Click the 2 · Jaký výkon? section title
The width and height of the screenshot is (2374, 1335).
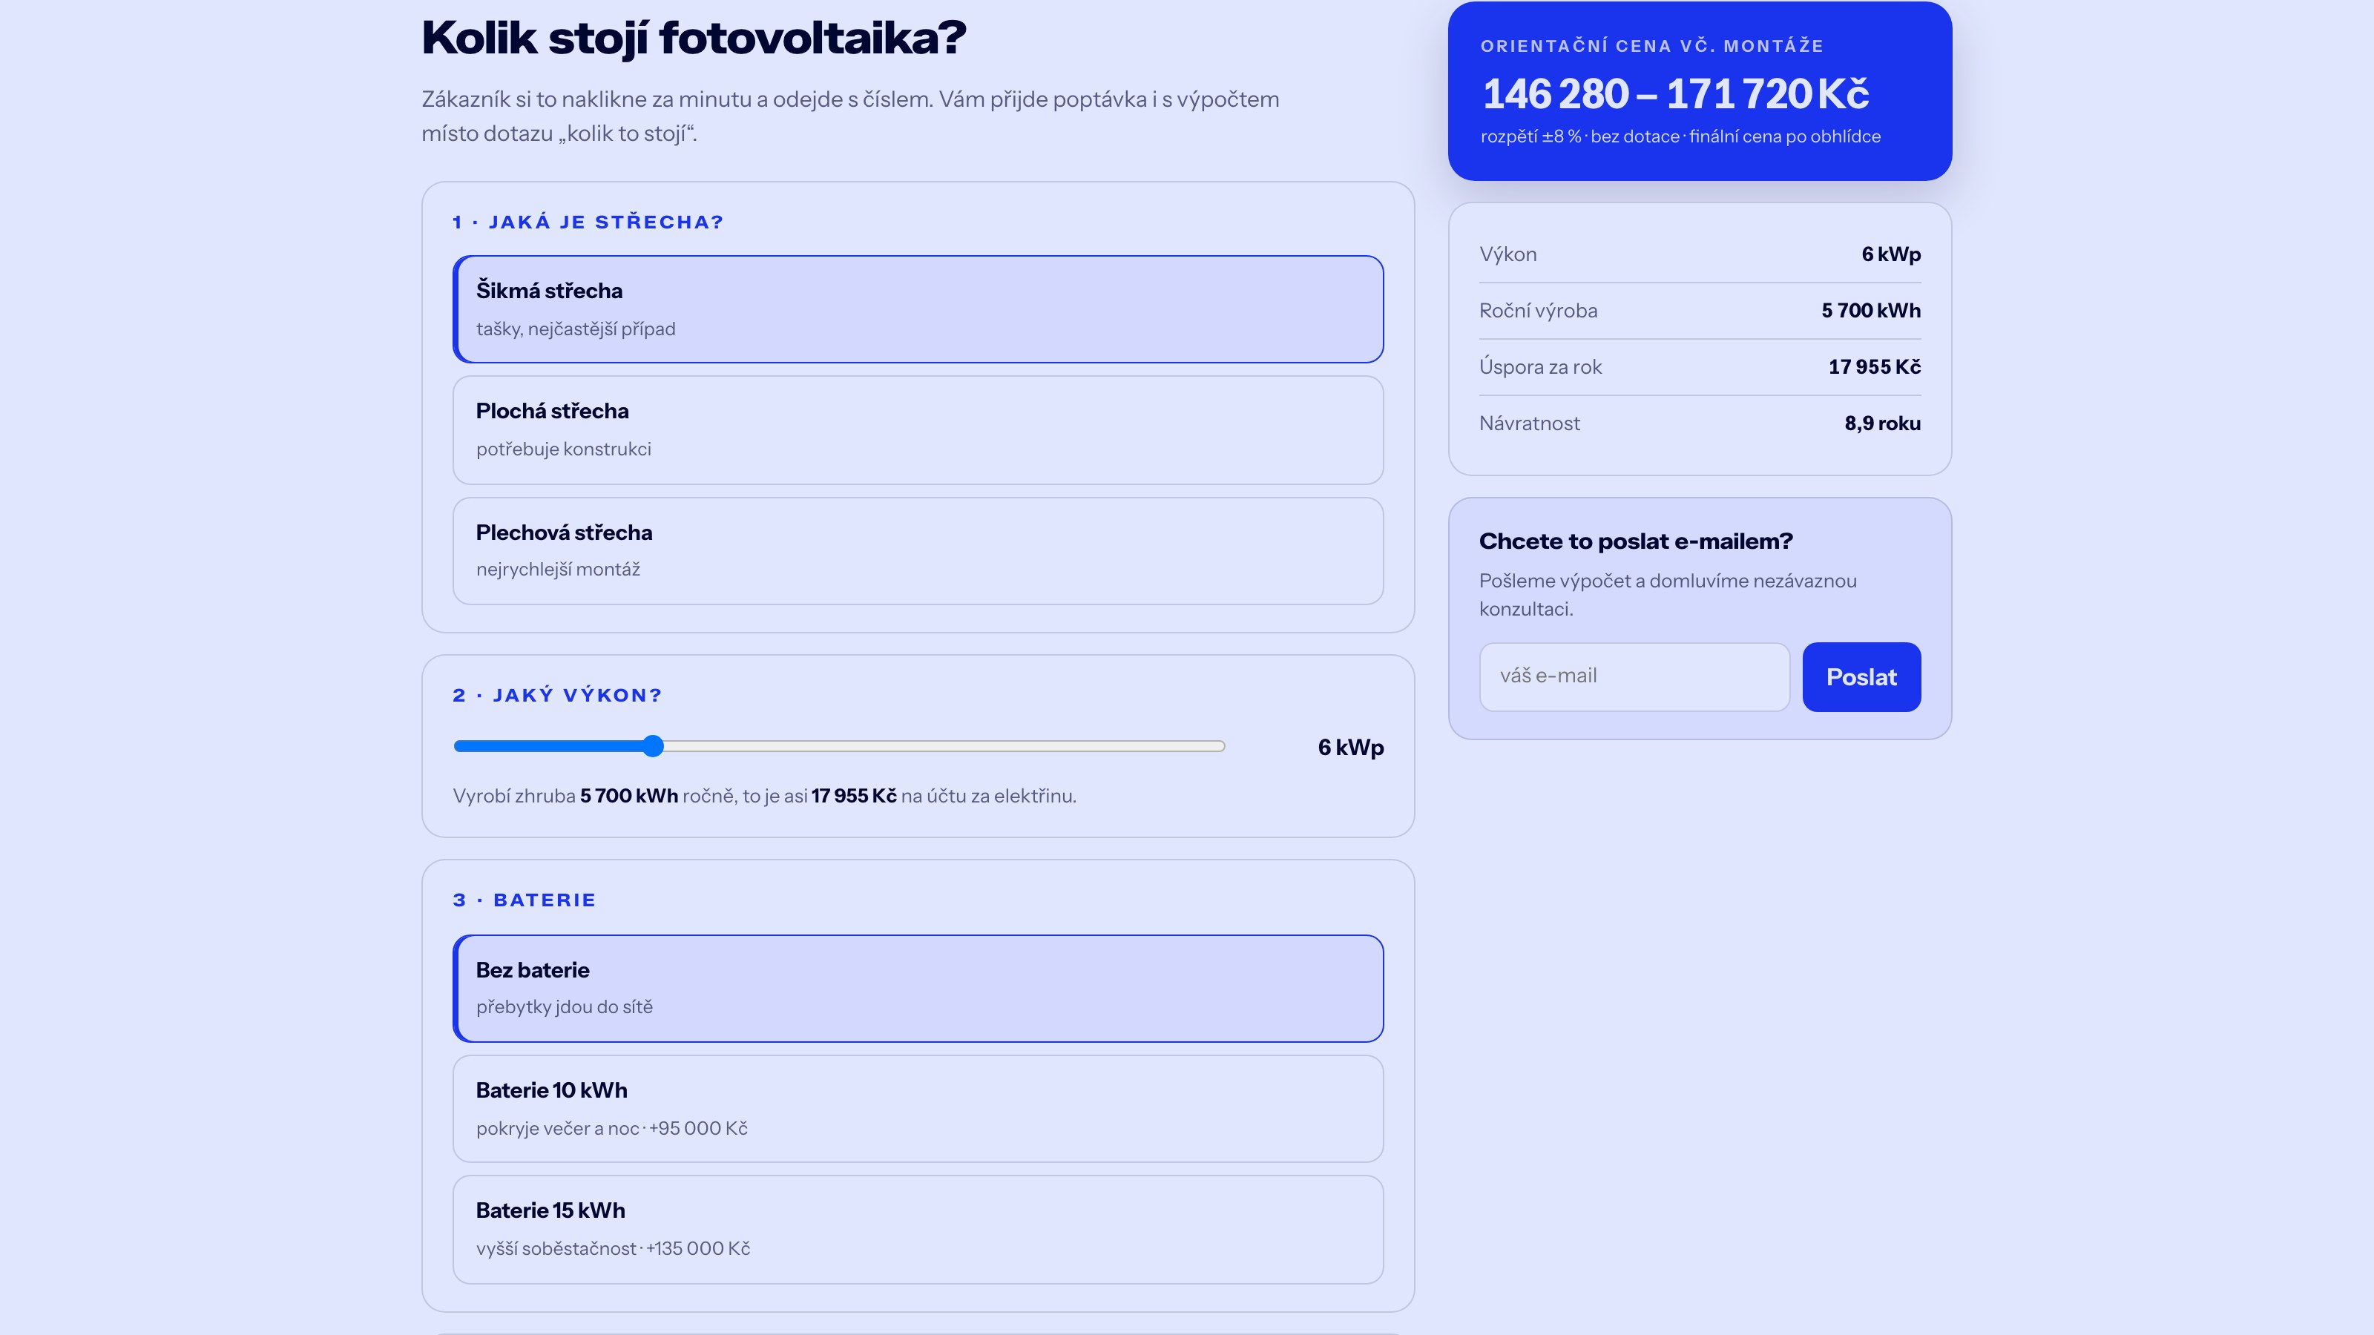point(558,696)
